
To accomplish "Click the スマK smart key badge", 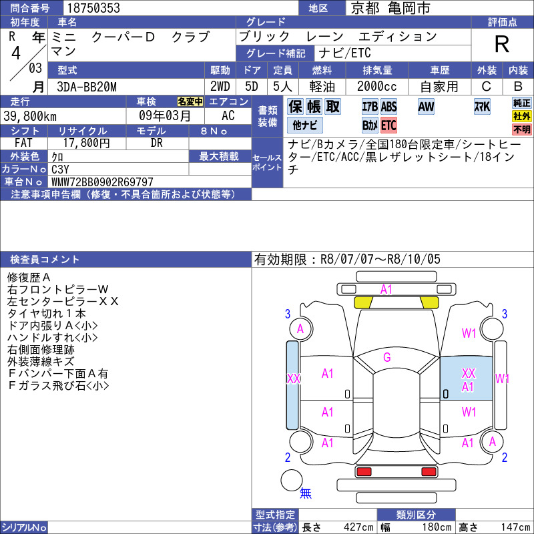I will (x=482, y=107).
